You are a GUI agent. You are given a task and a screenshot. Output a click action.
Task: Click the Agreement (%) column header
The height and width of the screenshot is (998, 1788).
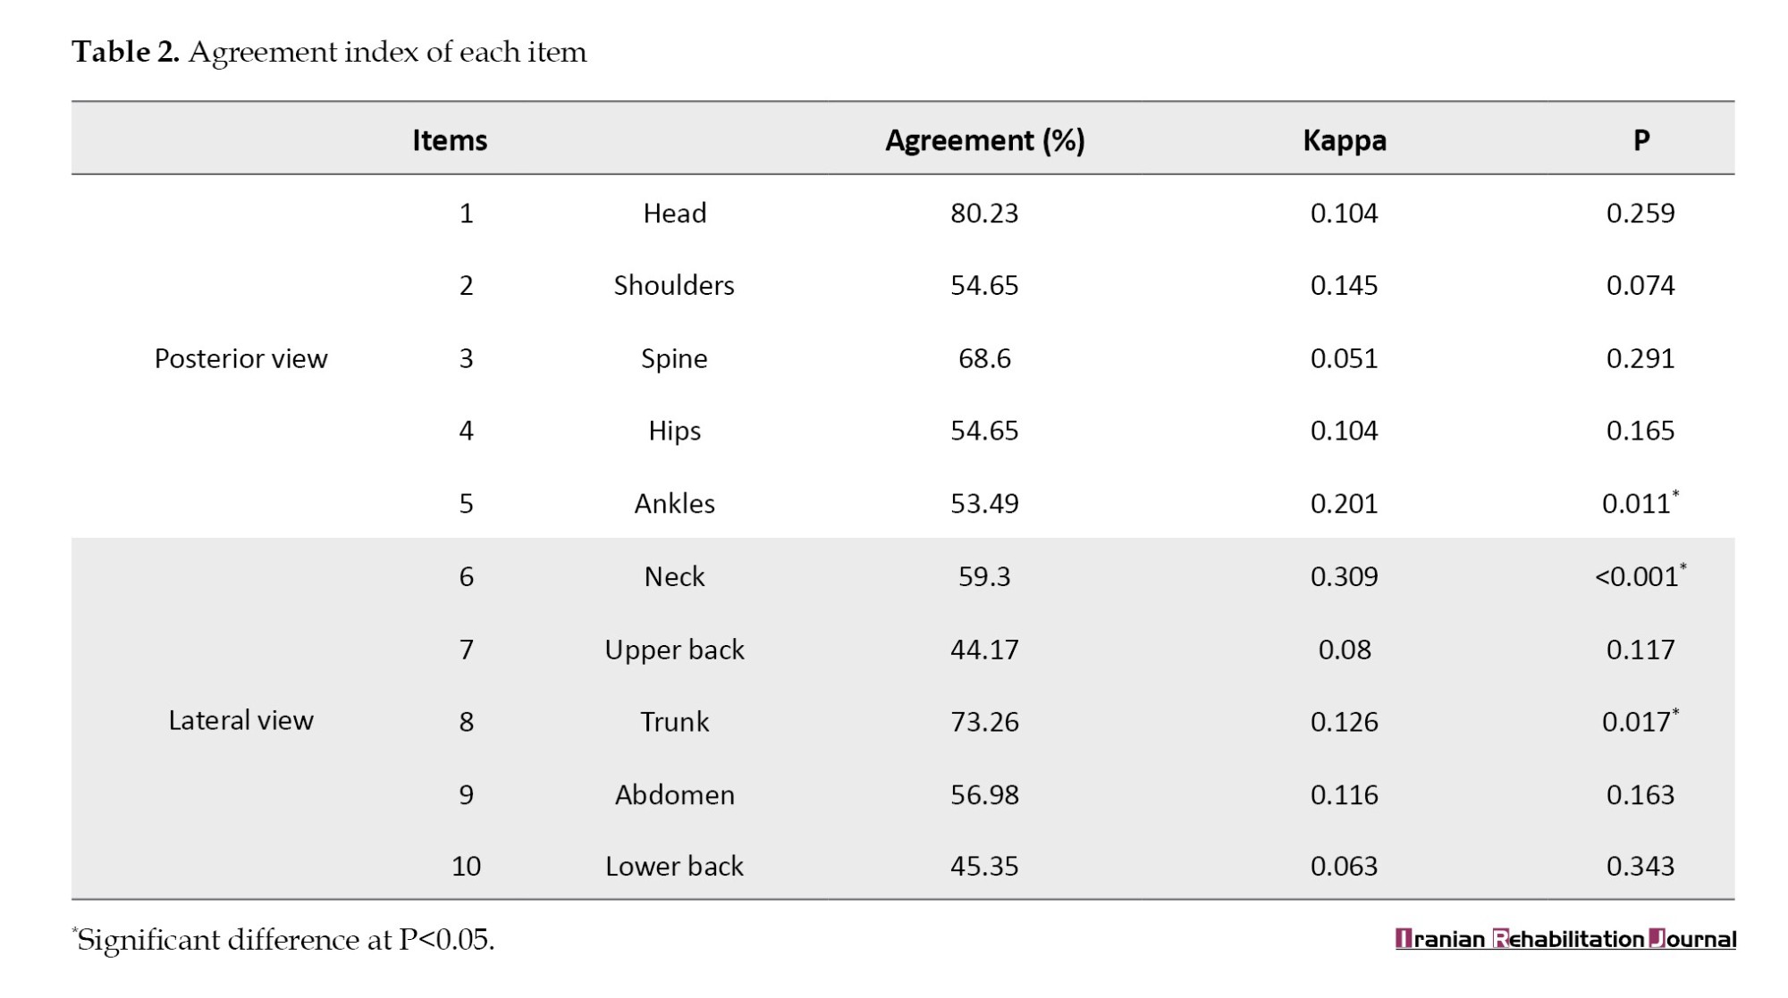(x=984, y=140)
